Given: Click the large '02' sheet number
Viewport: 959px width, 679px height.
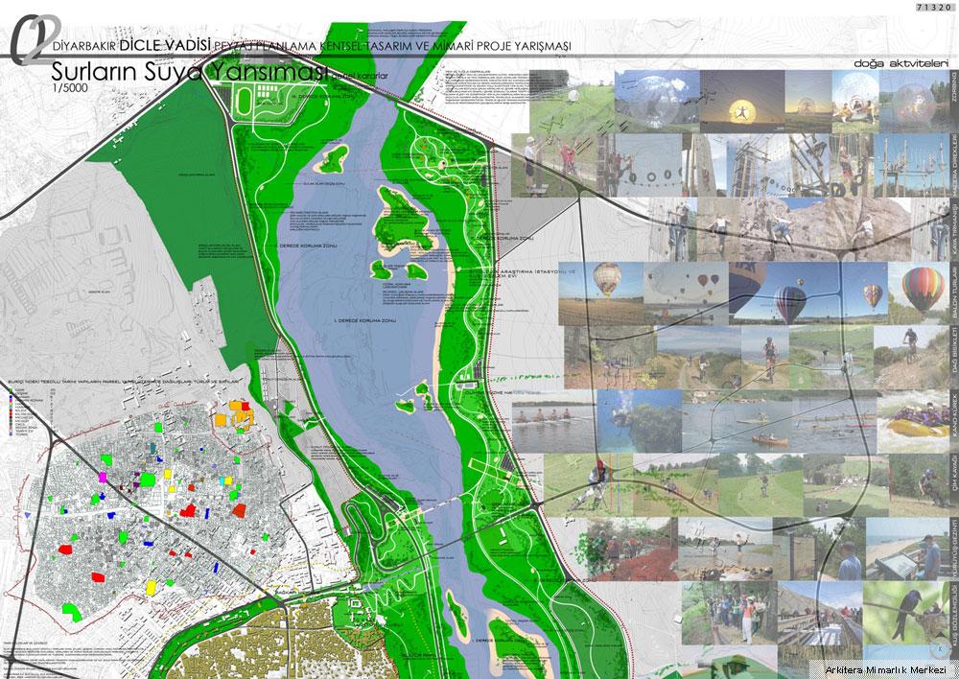Looking at the screenshot, I should tap(35, 39).
